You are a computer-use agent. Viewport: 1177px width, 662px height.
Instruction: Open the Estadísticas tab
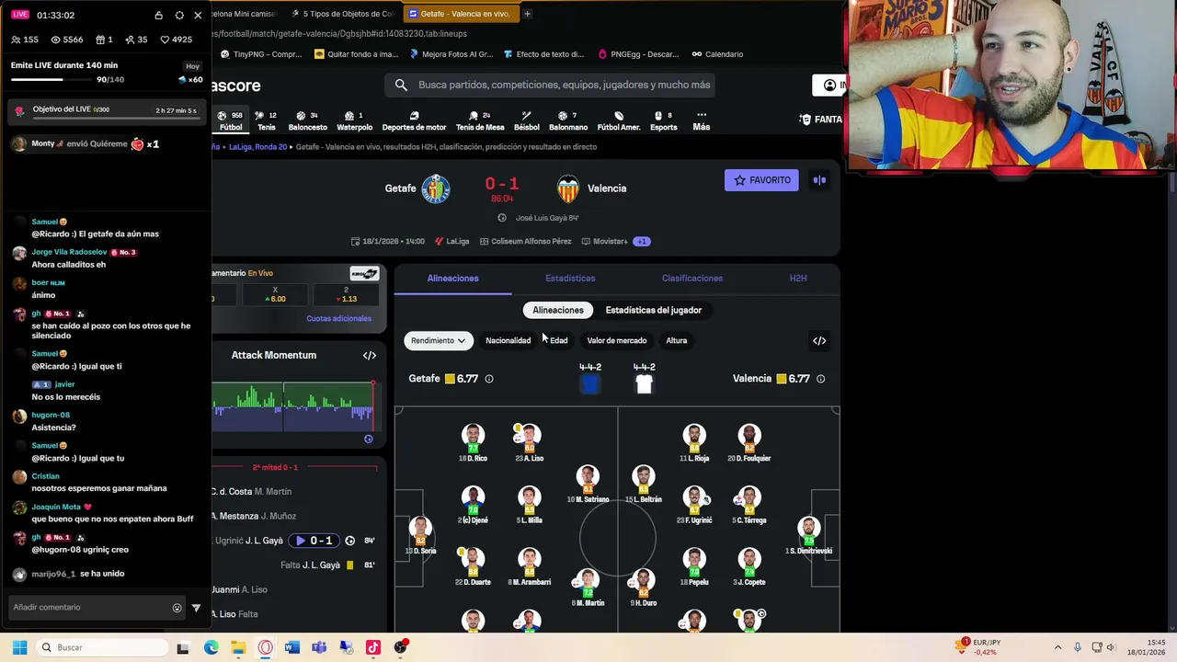point(570,279)
